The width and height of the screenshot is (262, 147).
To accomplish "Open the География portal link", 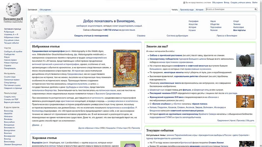I will click(x=194, y=21).
